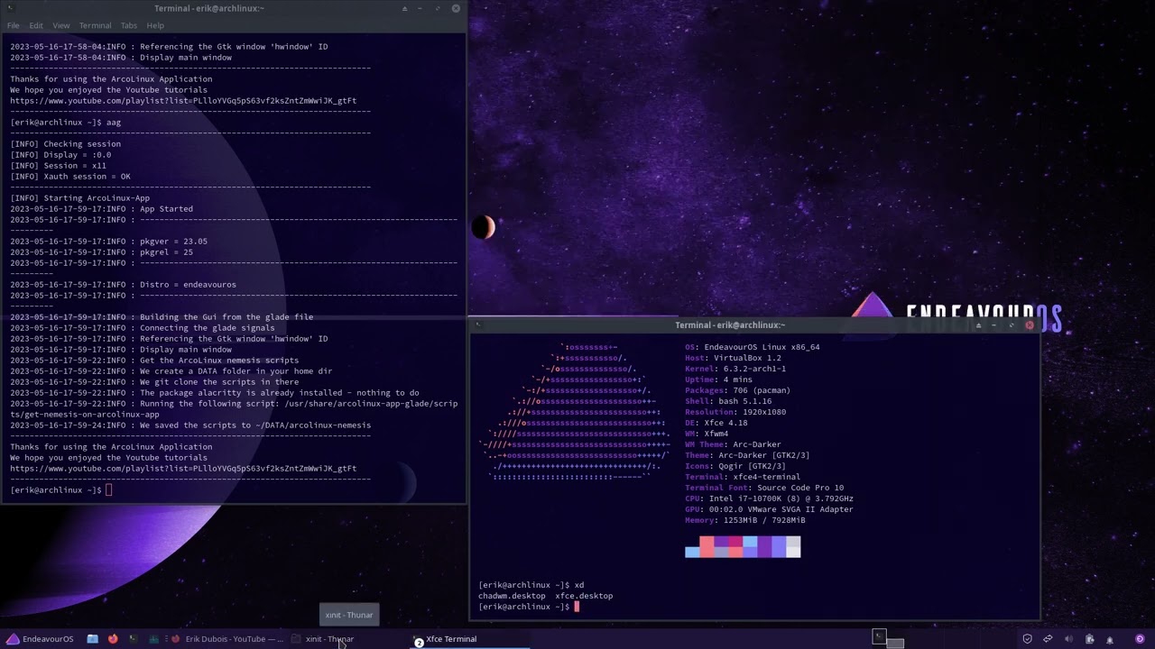The image size is (1155, 649).
Task: Click the 'OS: EndeavourOS Linux x86_64' neofetch line
Action: tap(753, 347)
